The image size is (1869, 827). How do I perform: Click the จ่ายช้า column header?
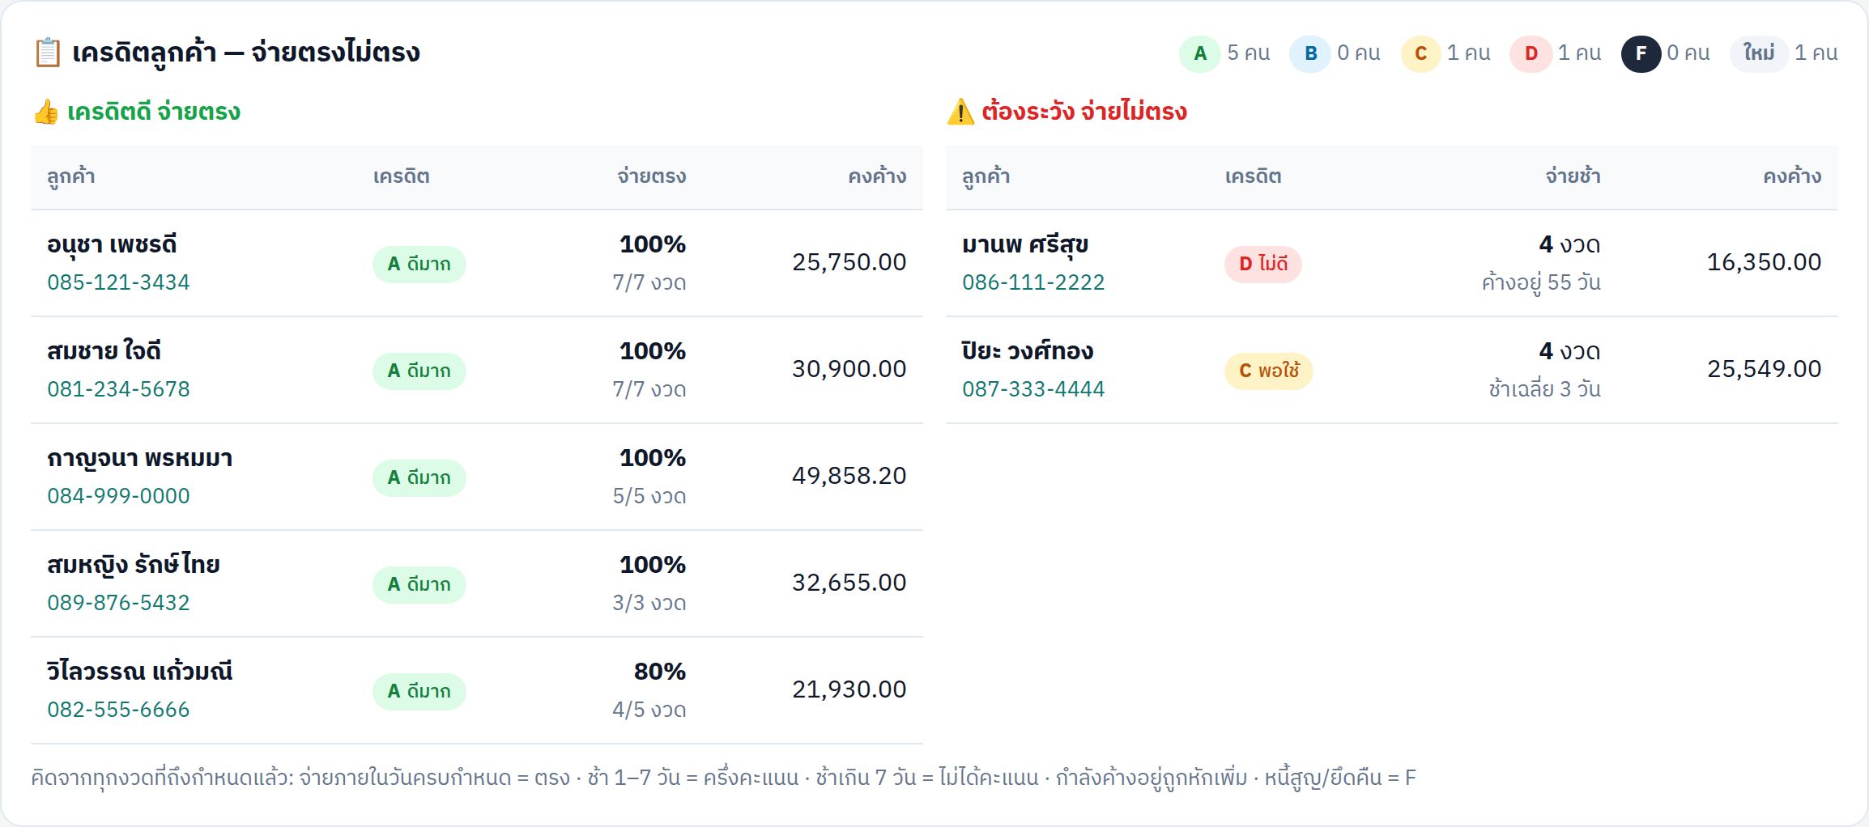pos(1573,176)
